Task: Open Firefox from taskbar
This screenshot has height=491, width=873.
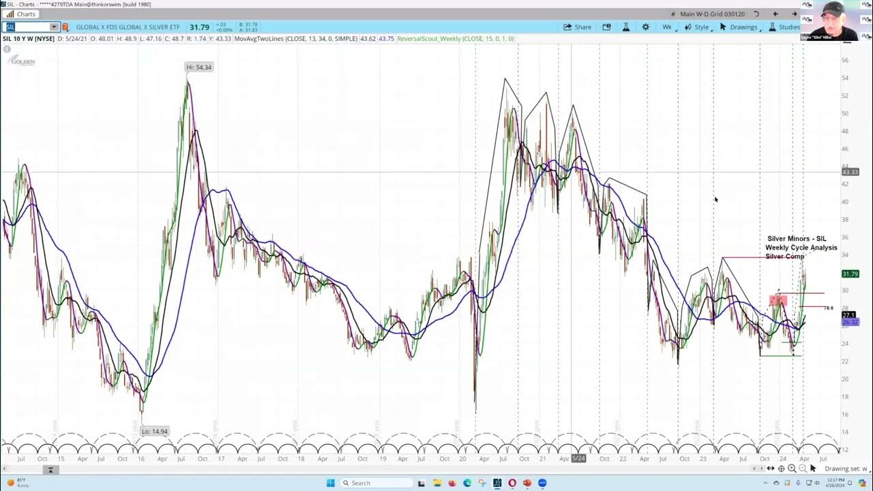Action: (x=452, y=483)
